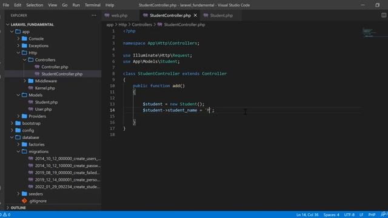Open the Terminal menu

(93, 5)
